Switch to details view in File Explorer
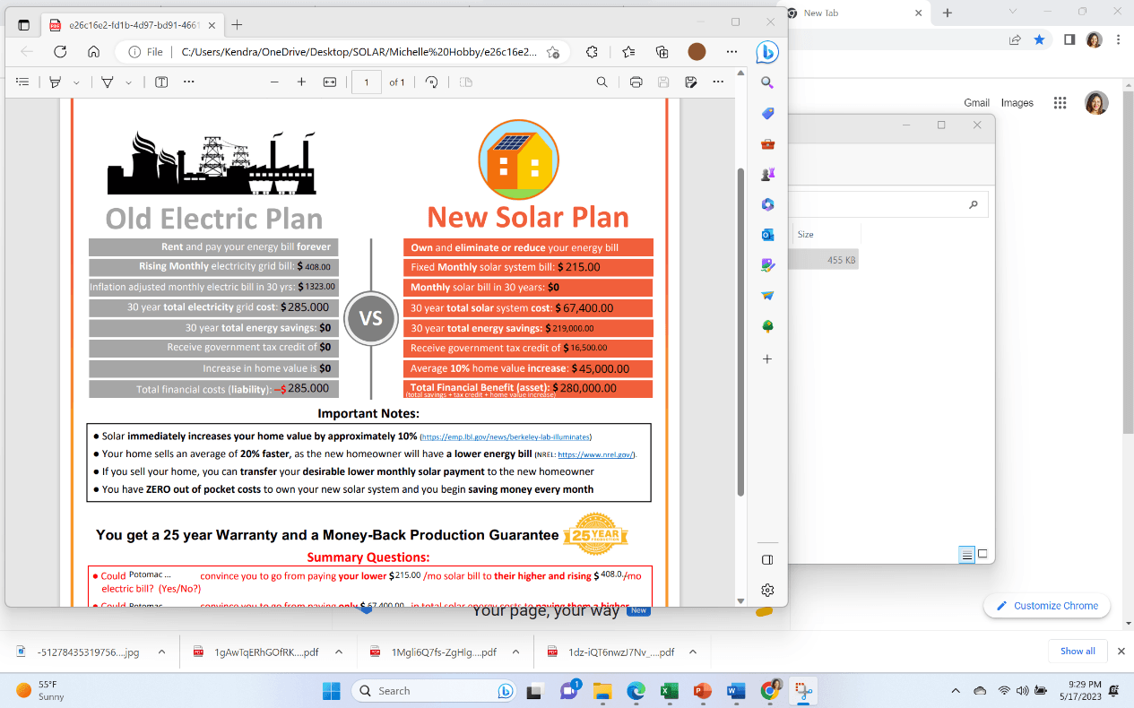Screen dimensions: 1134x708 (x=967, y=555)
